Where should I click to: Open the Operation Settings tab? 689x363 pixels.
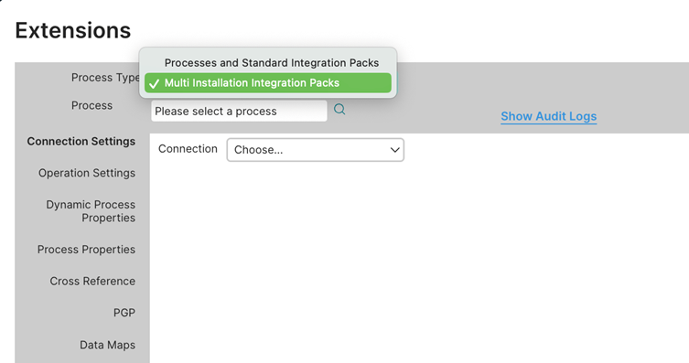pyautogui.click(x=87, y=173)
